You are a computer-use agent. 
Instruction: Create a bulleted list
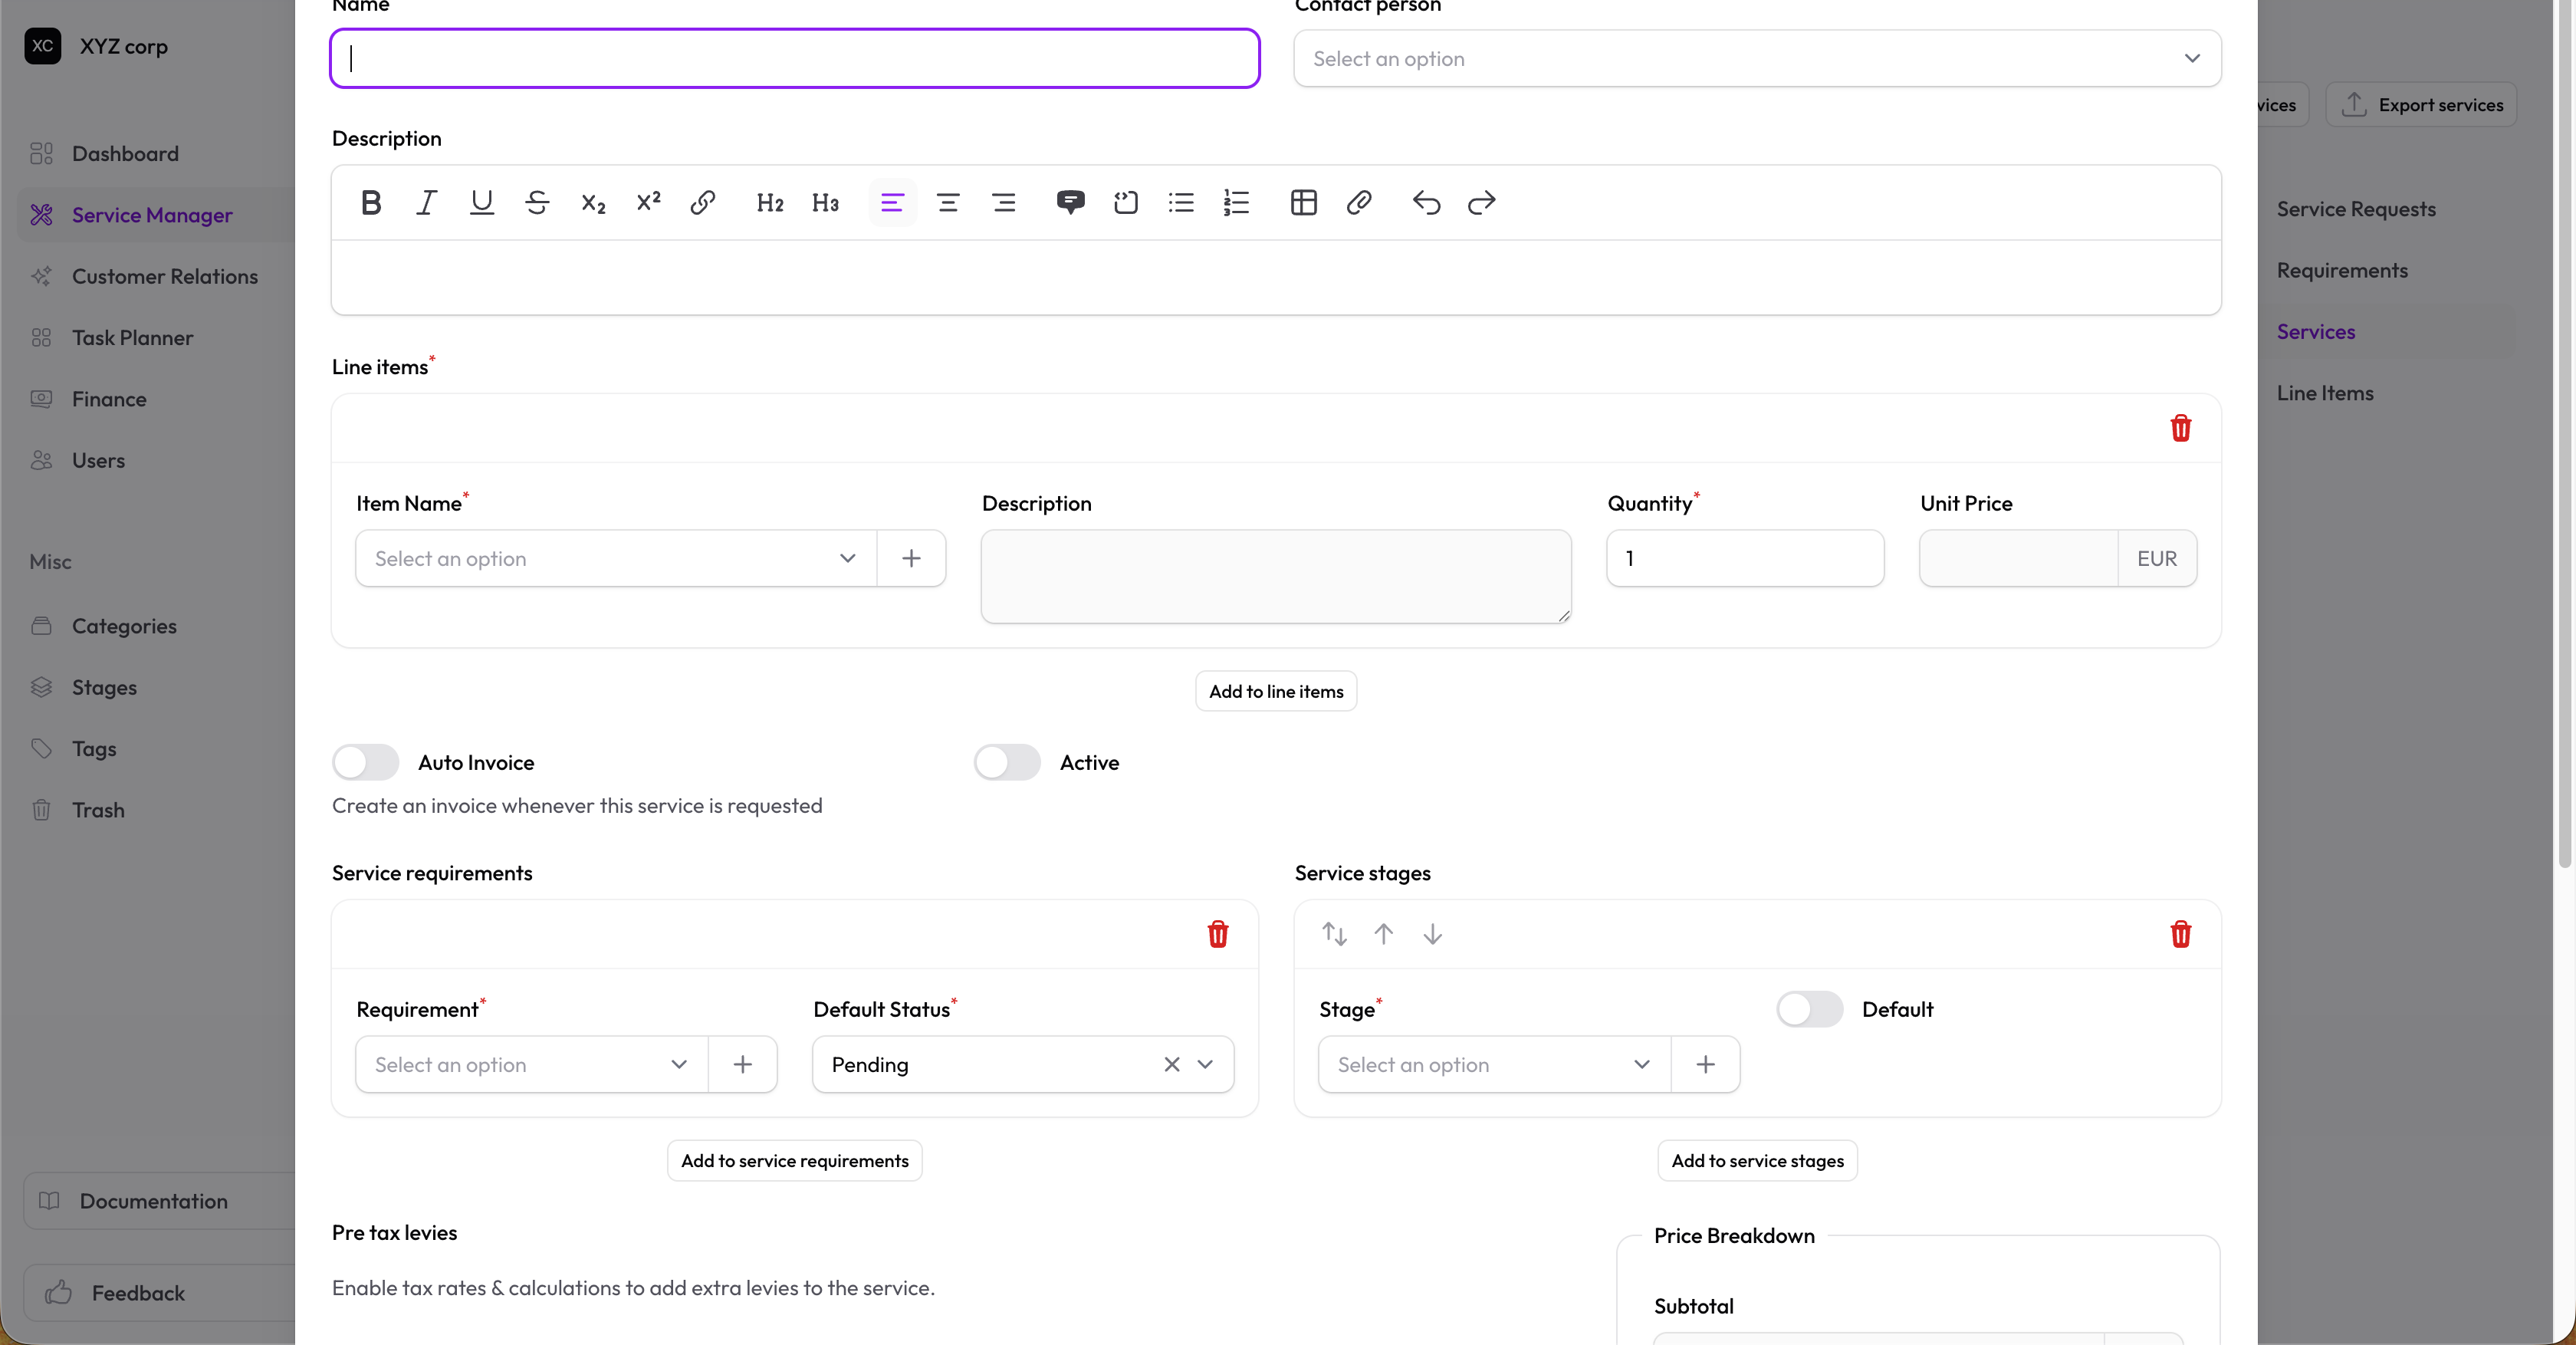(x=1181, y=203)
